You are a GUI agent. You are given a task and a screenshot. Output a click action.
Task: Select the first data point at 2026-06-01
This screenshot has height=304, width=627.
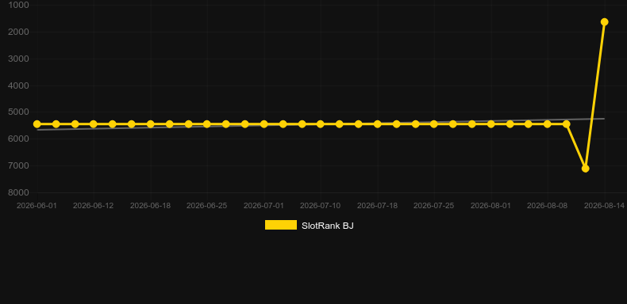tap(37, 124)
